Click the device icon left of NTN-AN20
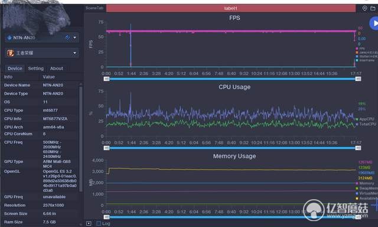 tap(9, 38)
